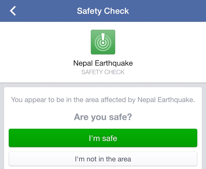This screenshot has width=206, height=169.
Task: Mark yourself safe with the green button
Action: 103,138
